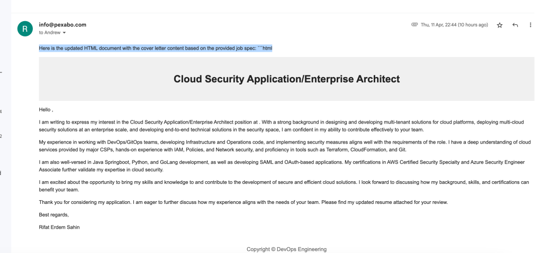The width and height of the screenshot is (541, 253).
Task: Click the paragraph starting 'I am writing to express'
Action: [x=282, y=126]
